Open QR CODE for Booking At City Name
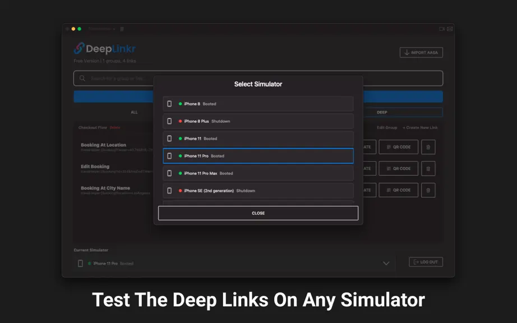 point(398,190)
